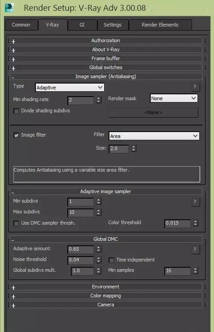
Task: Enable Divide shading subdivs checkbox
Action: [x=16, y=111]
